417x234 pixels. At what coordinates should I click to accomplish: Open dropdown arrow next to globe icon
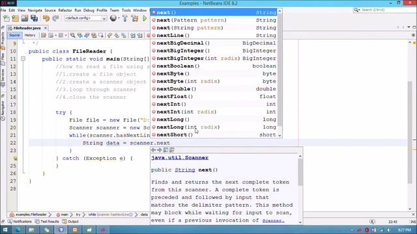click(119, 18)
